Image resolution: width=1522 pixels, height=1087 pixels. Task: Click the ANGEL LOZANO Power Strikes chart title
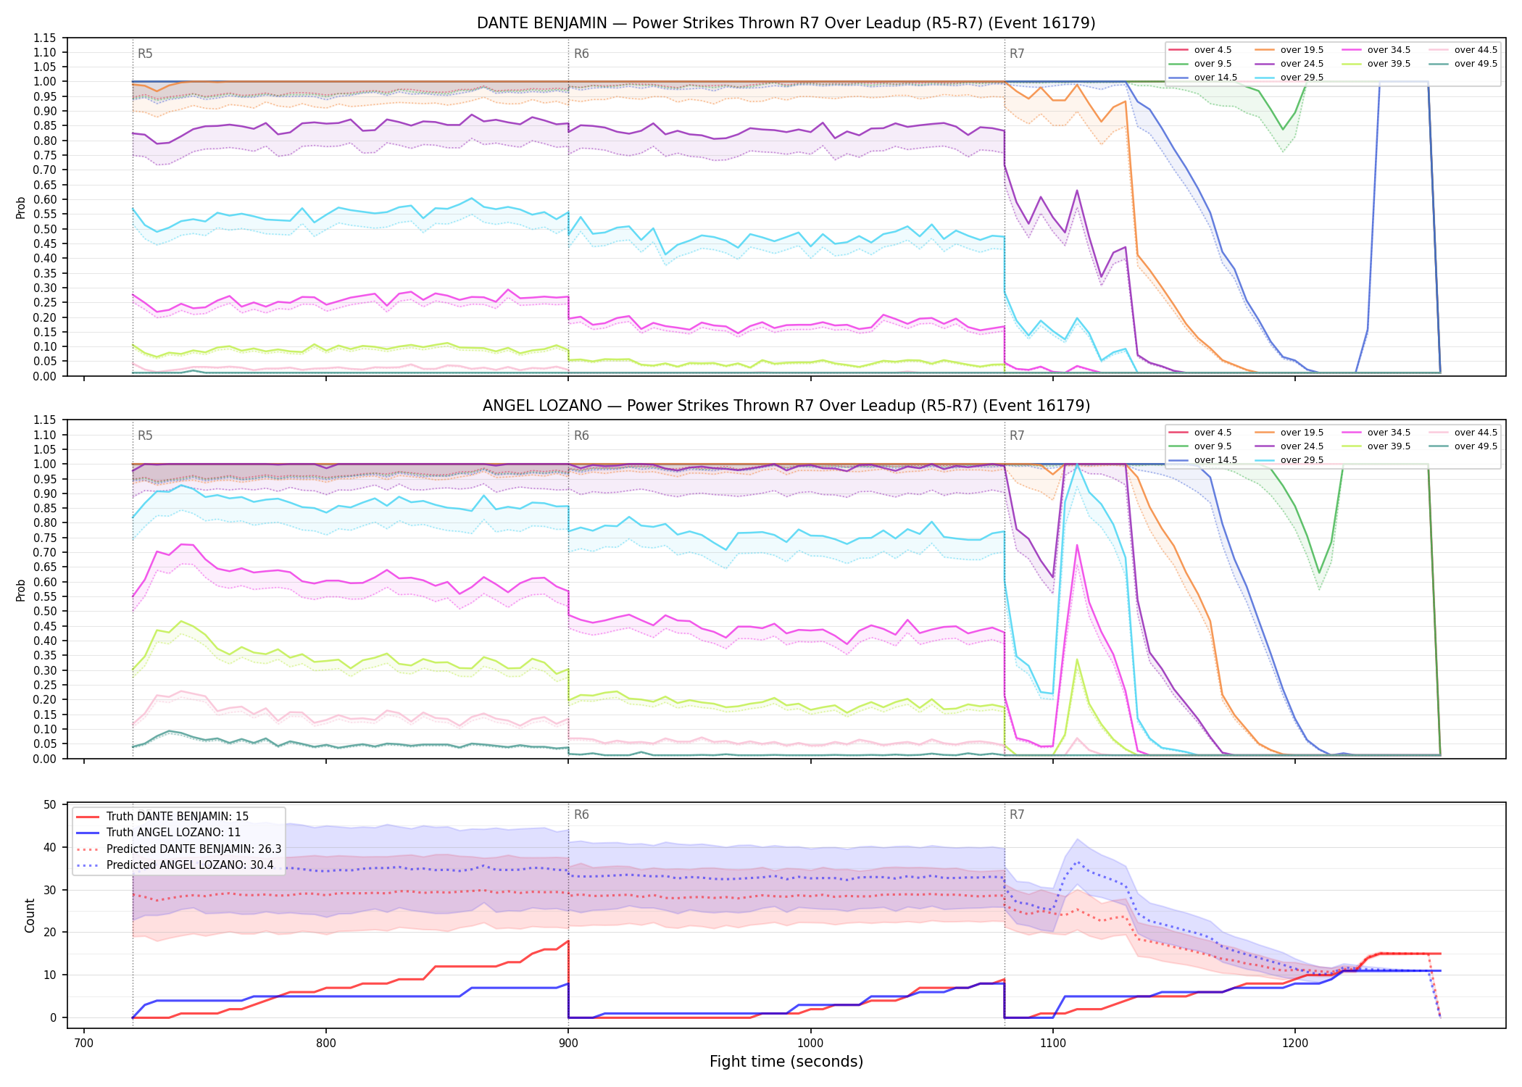point(786,406)
